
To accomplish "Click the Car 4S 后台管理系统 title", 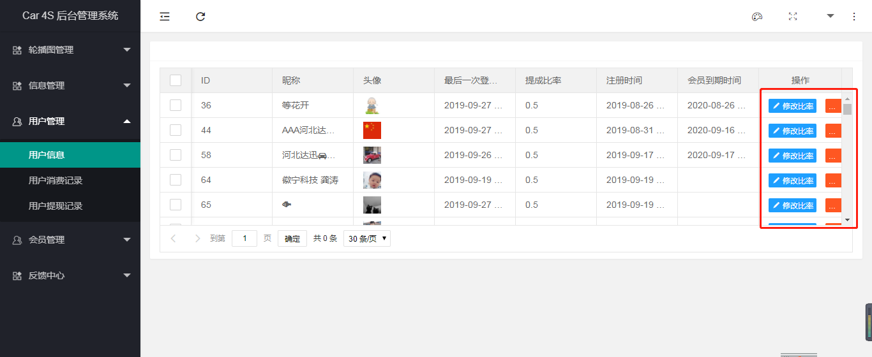I will (70, 16).
